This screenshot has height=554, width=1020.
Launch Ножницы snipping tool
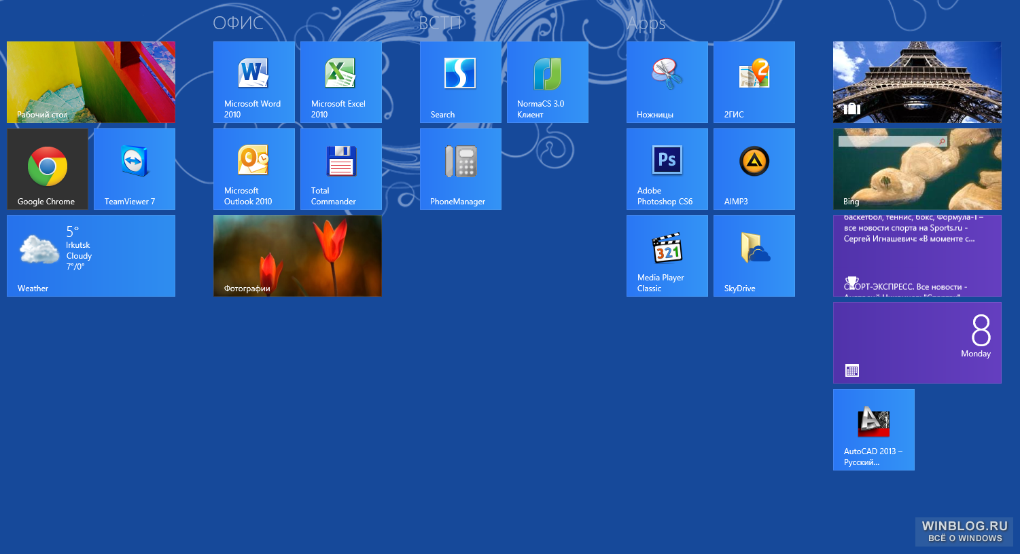[x=667, y=82]
